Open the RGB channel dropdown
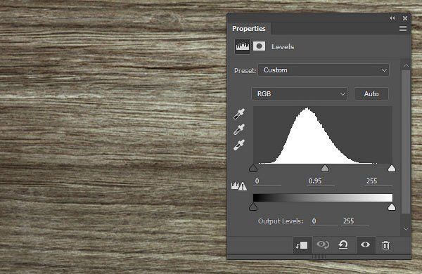The image size is (422, 274). [x=300, y=94]
